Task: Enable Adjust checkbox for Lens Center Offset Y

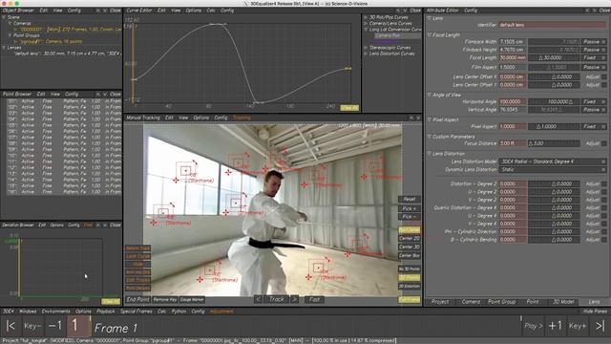Action: pos(604,85)
